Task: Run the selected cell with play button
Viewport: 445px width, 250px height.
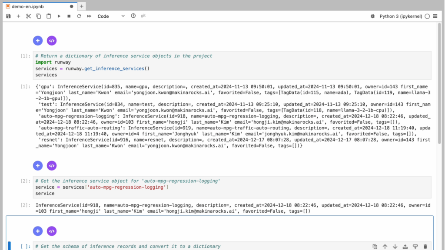Action: pos(59,16)
